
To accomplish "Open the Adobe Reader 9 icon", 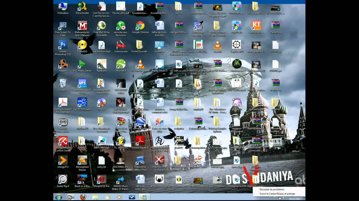I will pyautogui.click(x=140, y=143).
